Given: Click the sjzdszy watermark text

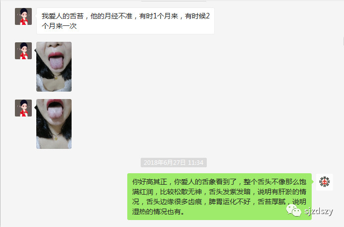Looking at the screenshot, I should [x=319, y=211].
